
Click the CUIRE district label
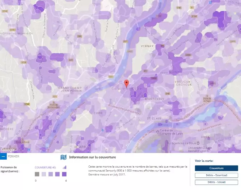98,113
